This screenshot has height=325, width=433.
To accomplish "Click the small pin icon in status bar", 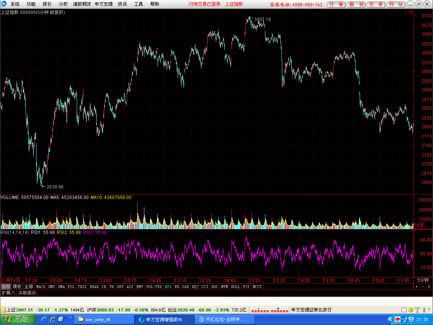I will (429, 310).
